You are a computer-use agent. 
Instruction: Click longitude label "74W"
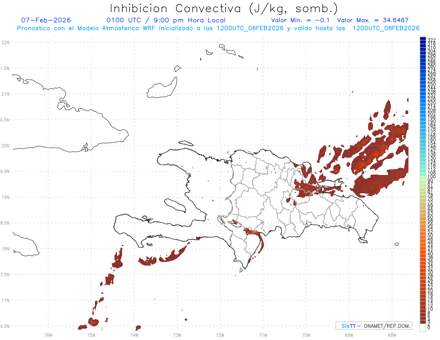pyautogui.click(x=134, y=335)
